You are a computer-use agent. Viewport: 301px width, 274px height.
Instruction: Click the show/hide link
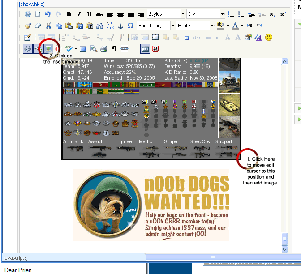(32, 4)
